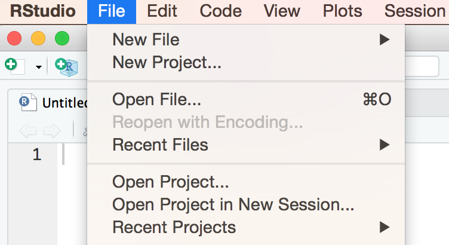Open the View menu
The height and width of the screenshot is (245, 449).
click(x=282, y=11)
